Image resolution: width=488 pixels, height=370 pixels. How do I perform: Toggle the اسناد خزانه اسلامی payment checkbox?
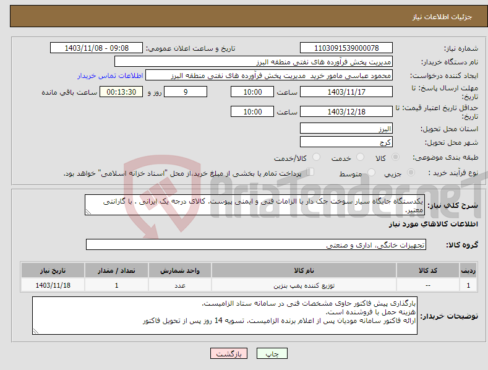[310, 172]
